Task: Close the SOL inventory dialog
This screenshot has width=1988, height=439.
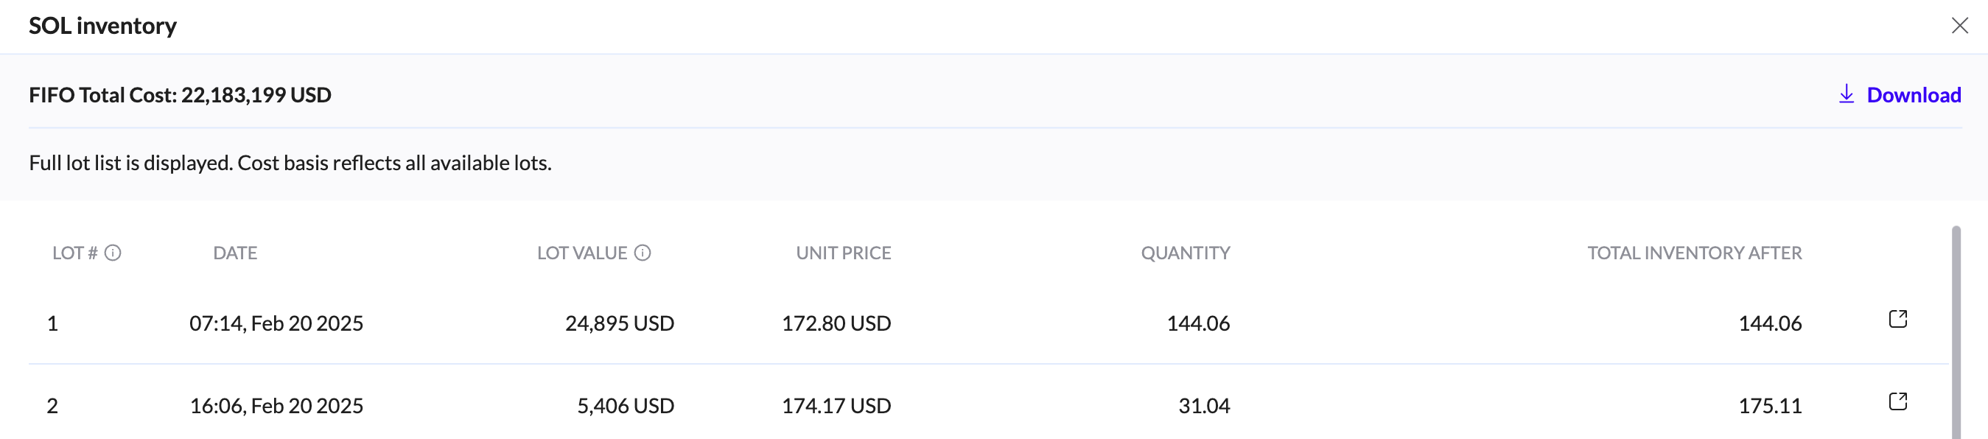Action: (x=1959, y=27)
